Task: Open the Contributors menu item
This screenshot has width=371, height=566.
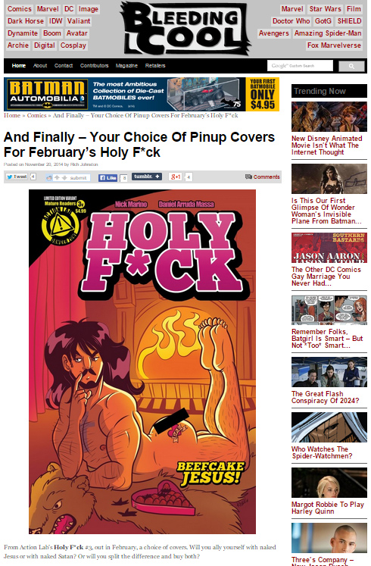Action: [94, 66]
